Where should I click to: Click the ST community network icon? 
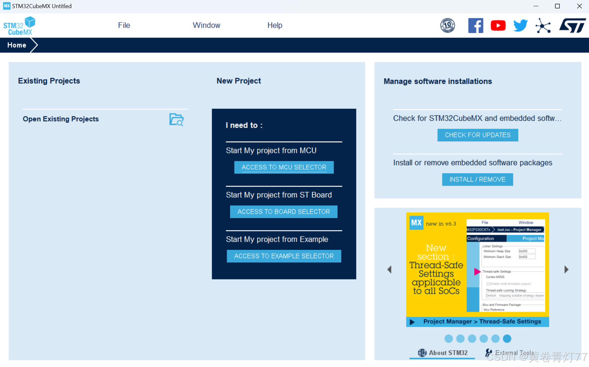543,26
